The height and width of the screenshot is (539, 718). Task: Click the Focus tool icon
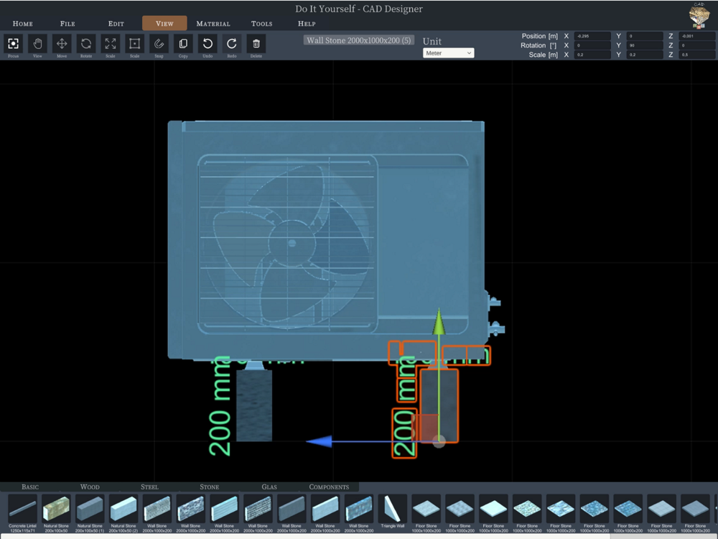(x=13, y=44)
